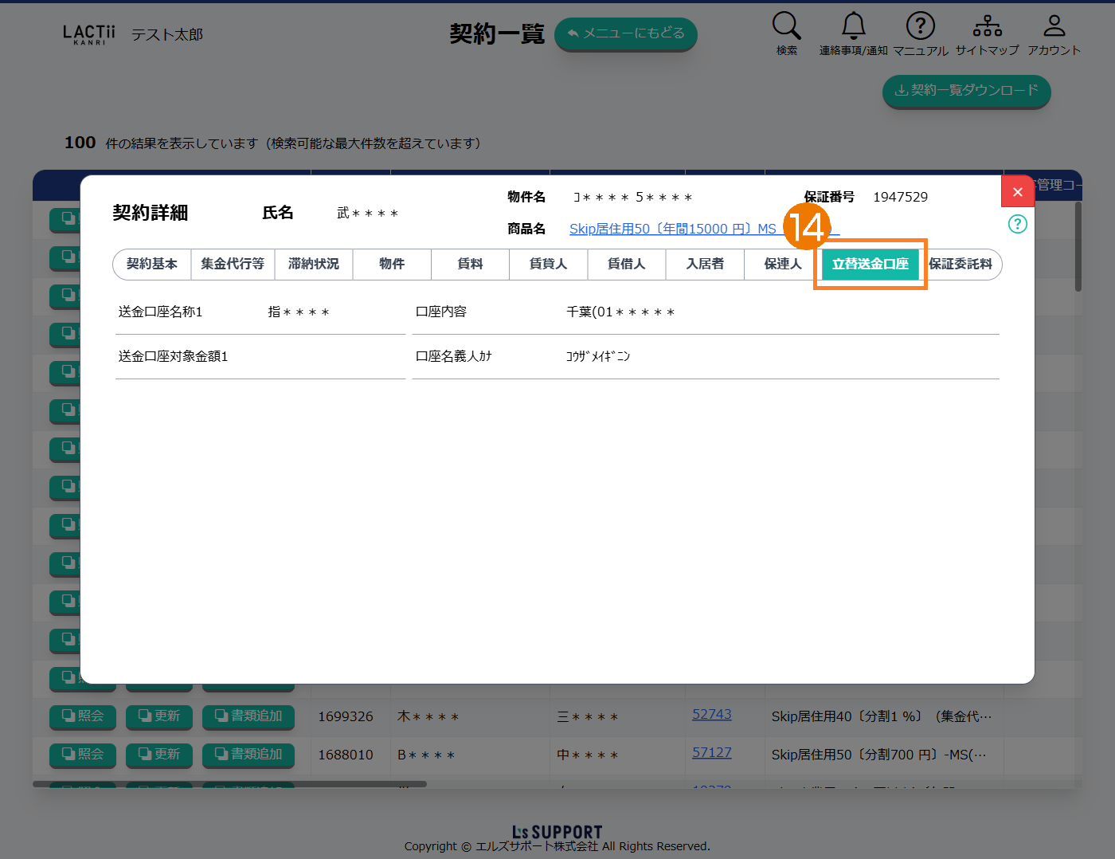Screen dimensions: 1115x859
Task: Click 書類追加 button for contract 1688010
Action: coord(248,754)
